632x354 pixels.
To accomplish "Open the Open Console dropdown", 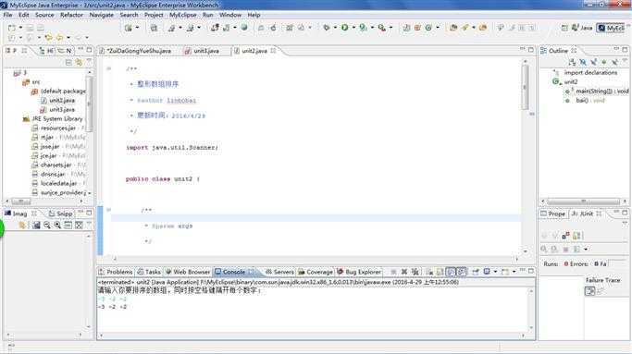I will pos(514,272).
